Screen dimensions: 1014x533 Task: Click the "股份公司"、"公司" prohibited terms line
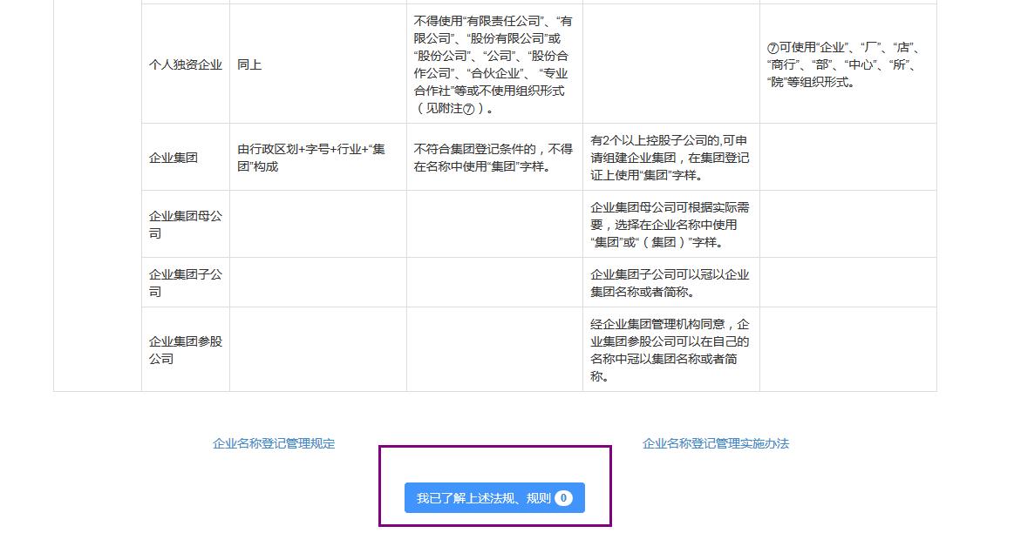pos(492,56)
